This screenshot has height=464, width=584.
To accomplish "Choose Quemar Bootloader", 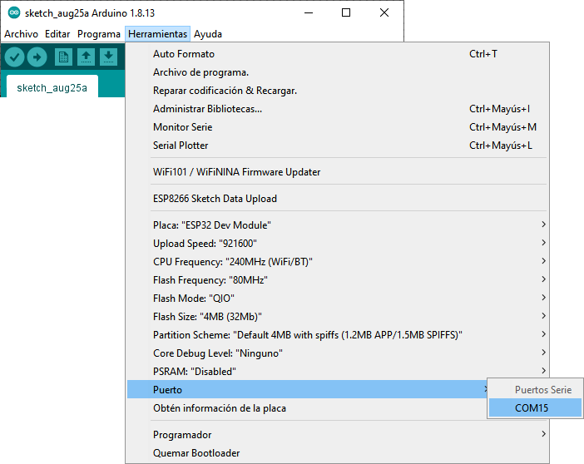I will click(338, 453).
